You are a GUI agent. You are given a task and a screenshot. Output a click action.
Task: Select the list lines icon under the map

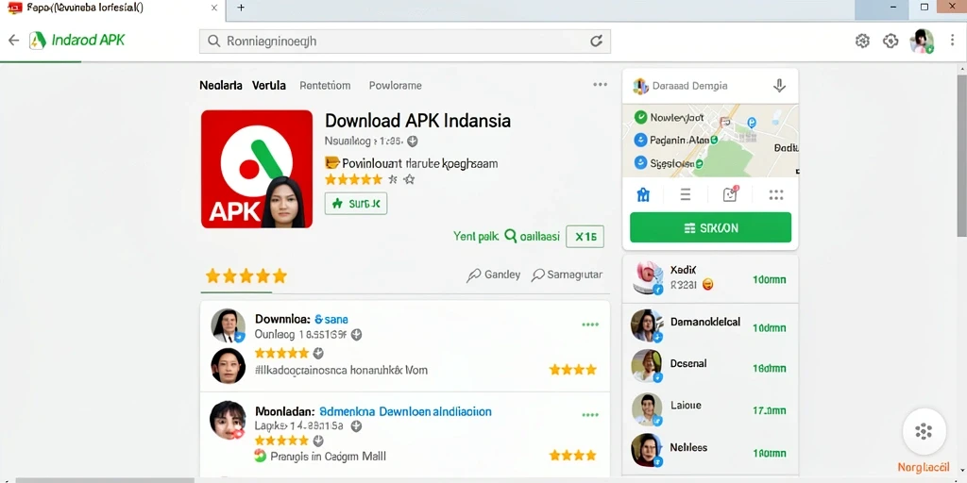click(686, 195)
